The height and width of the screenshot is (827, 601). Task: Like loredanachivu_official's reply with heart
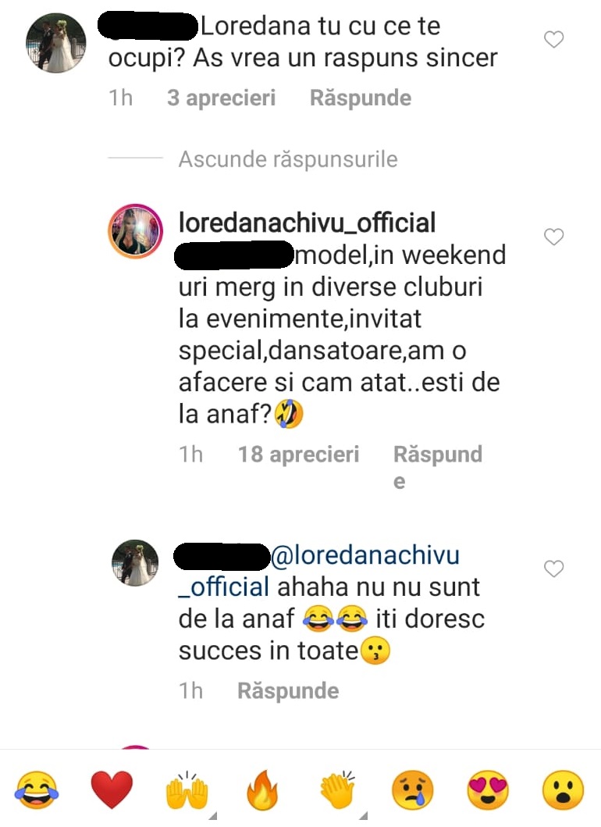point(553,237)
